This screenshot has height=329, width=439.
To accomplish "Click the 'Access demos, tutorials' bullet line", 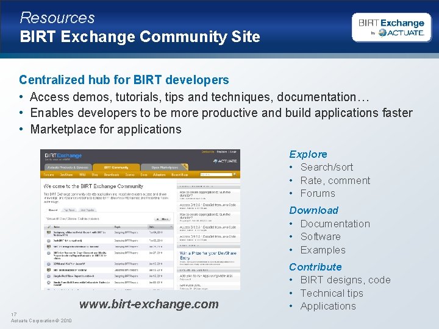I will 199,97.
